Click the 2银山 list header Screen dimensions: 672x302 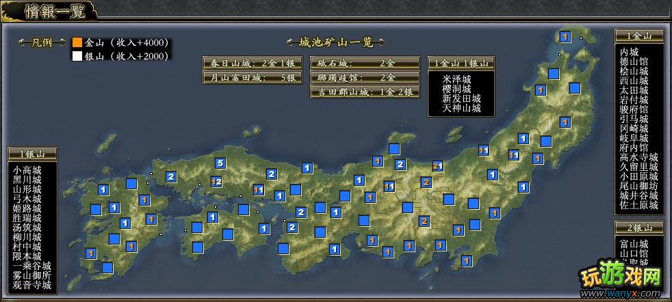click(x=639, y=227)
